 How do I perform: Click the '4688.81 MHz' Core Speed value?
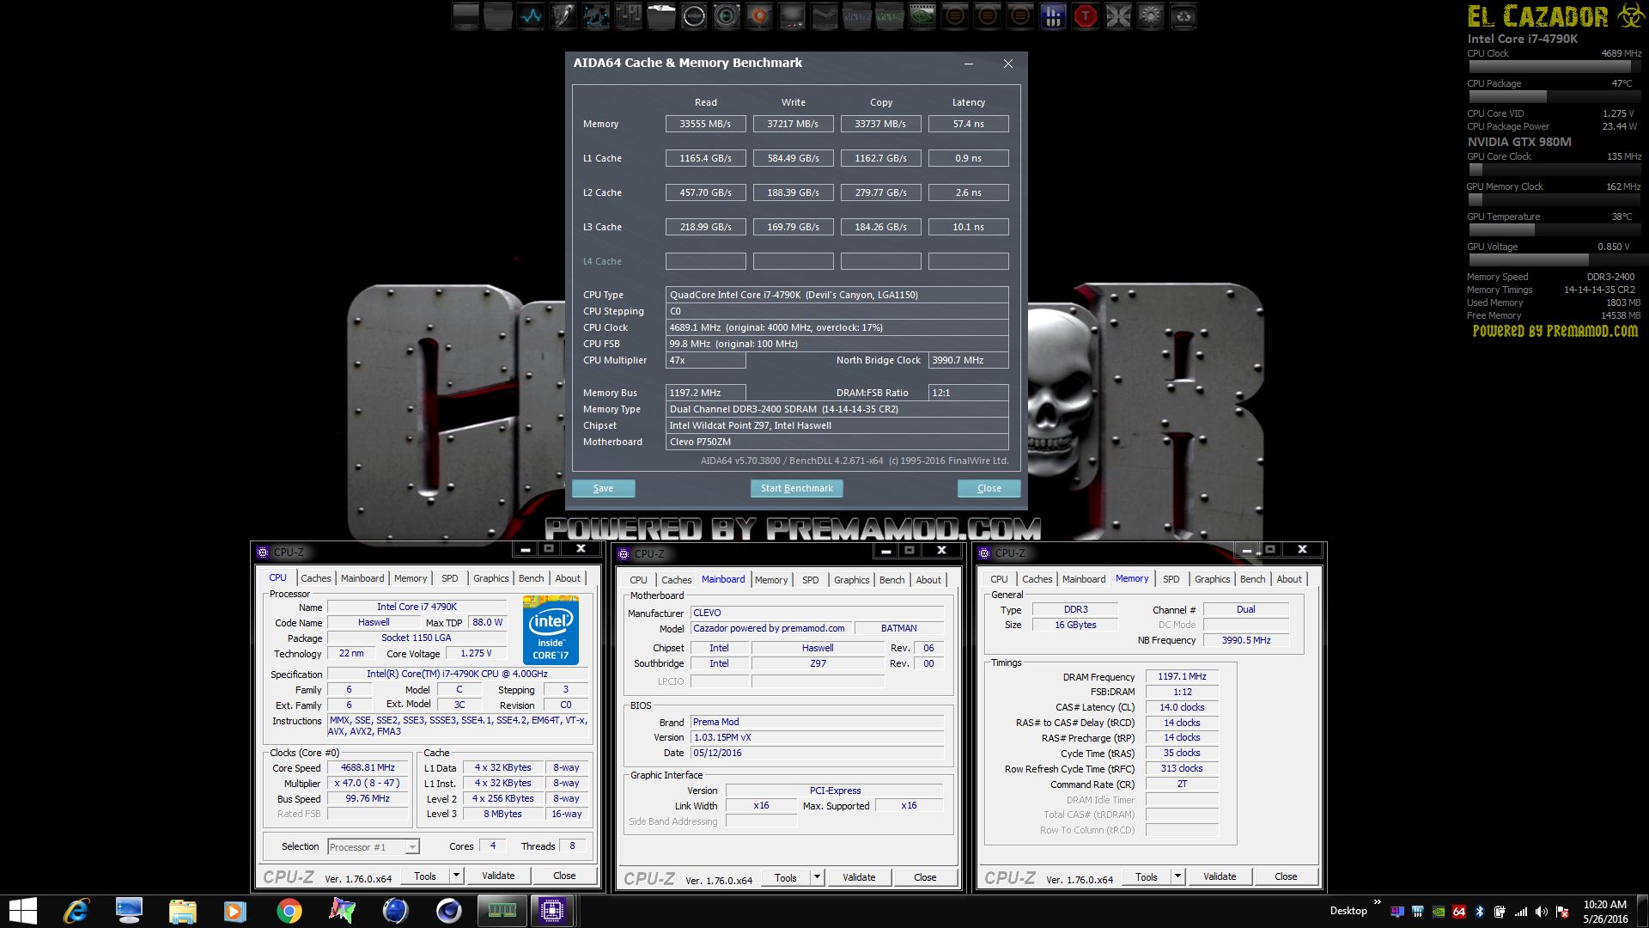tap(368, 767)
